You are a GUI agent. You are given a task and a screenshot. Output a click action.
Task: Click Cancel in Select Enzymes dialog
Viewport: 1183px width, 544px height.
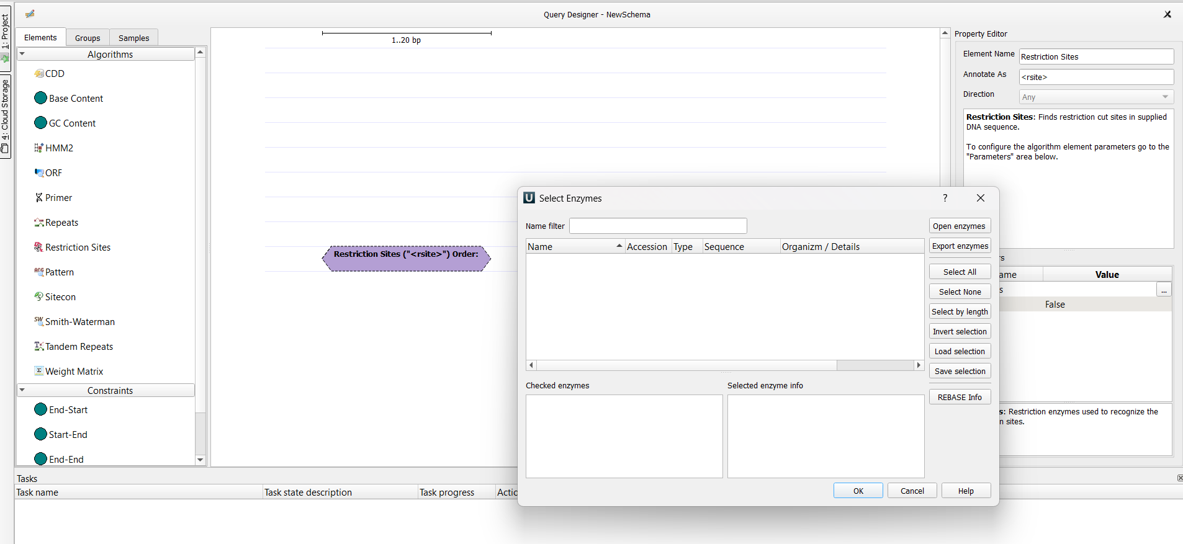(912, 491)
